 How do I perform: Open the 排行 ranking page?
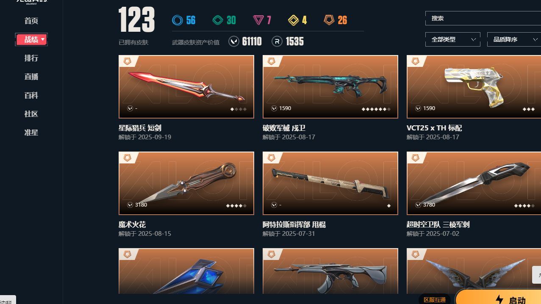pos(31,58)
